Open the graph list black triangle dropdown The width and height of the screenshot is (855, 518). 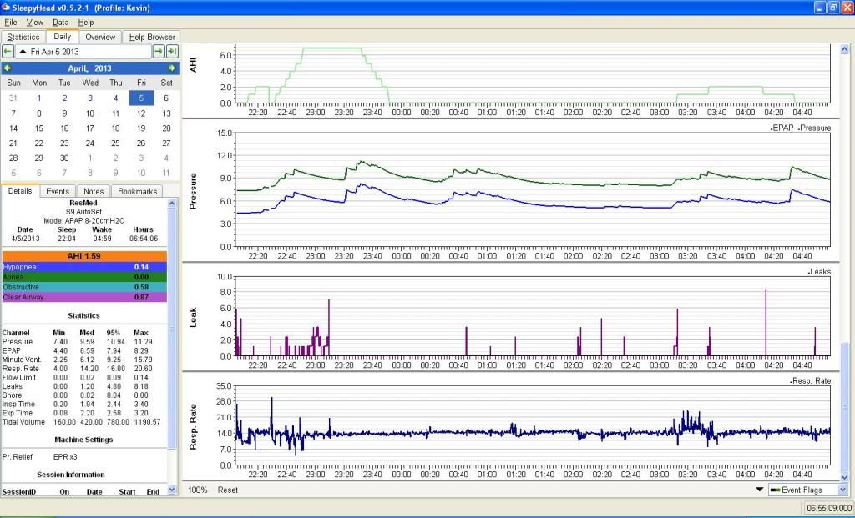(x=759, y=490)
